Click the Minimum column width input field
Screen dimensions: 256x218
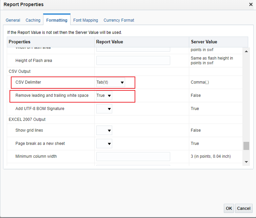(133, 156)
